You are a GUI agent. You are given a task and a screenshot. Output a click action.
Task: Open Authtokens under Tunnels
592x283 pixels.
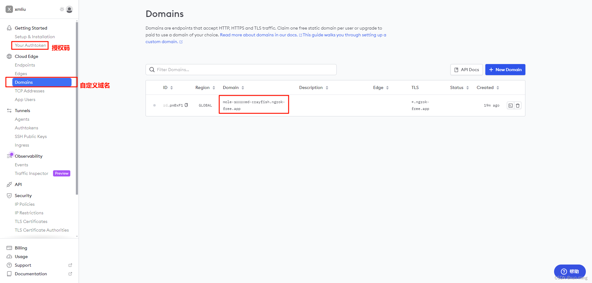click(27, 128)
